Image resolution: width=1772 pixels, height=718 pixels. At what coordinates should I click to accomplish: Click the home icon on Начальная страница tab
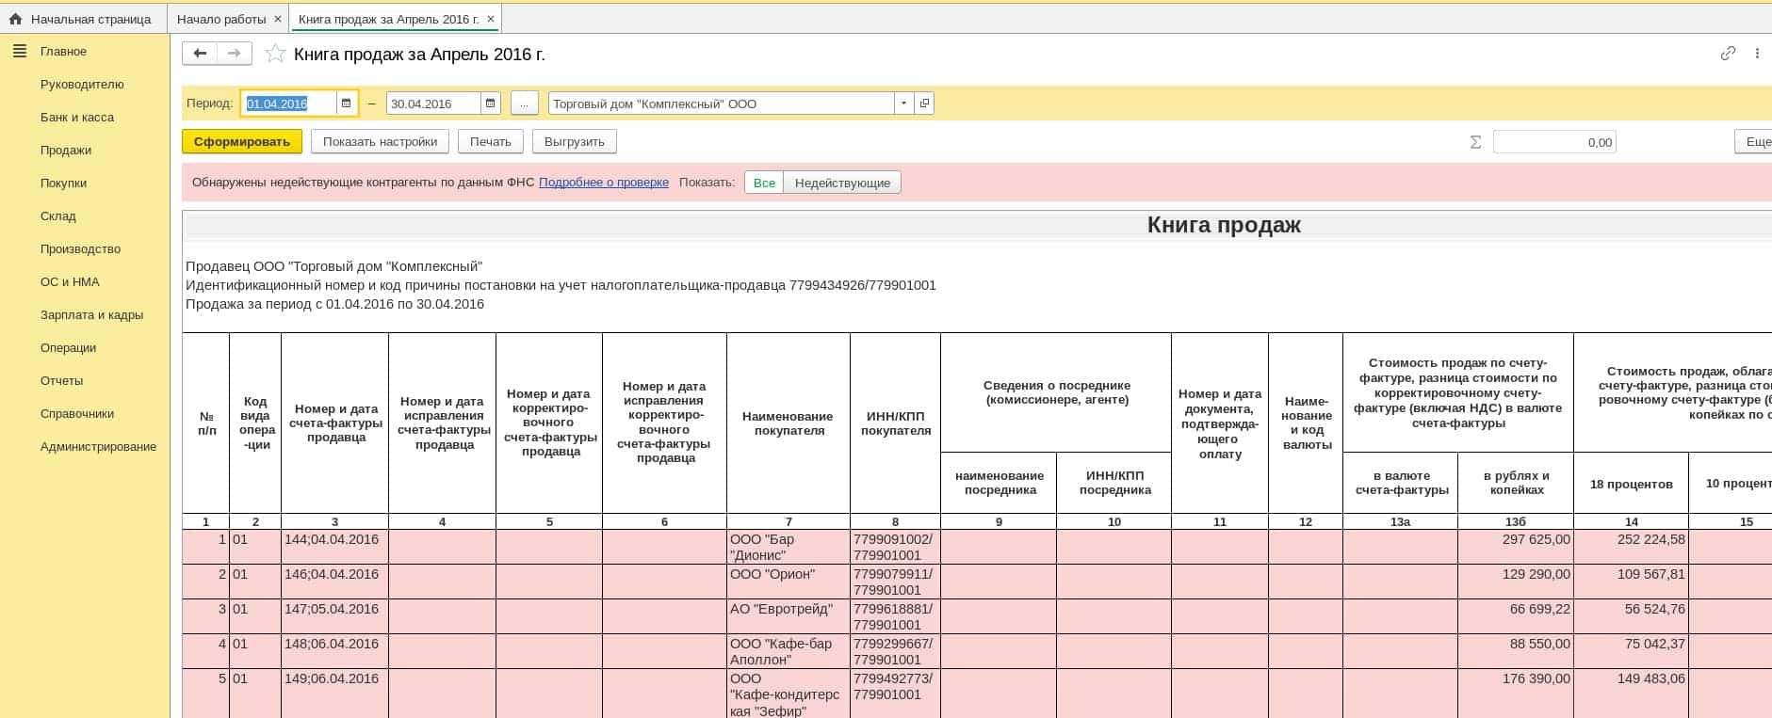15,19
